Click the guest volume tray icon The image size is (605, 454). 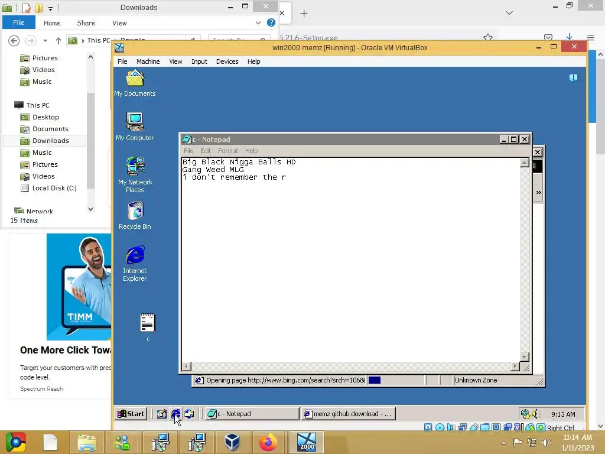(536, 414)
